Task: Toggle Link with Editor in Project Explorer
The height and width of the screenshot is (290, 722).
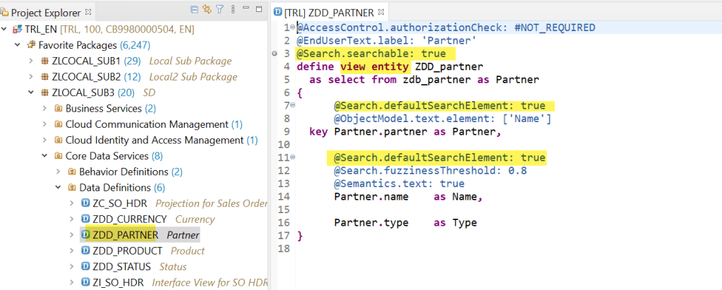Action: tap(207, 9)
